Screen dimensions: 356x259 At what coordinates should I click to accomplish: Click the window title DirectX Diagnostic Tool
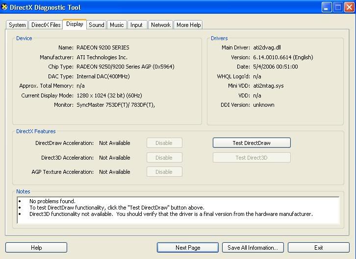click(45, 7)
